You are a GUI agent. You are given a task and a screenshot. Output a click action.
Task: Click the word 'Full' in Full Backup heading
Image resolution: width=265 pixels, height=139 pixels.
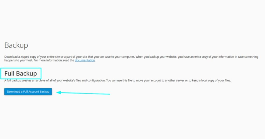pos(9,74)
